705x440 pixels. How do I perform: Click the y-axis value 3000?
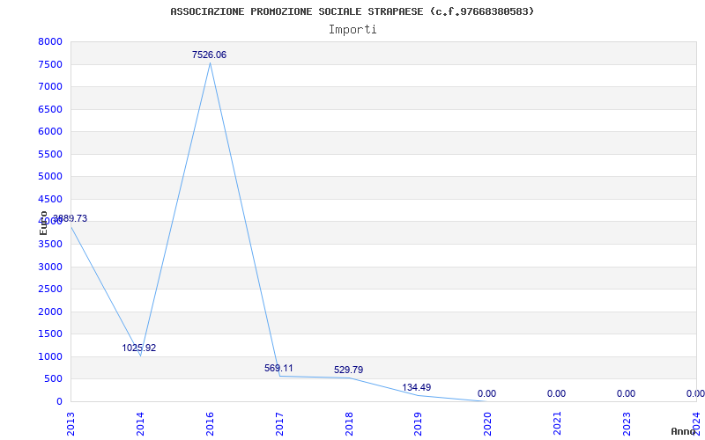50,267
